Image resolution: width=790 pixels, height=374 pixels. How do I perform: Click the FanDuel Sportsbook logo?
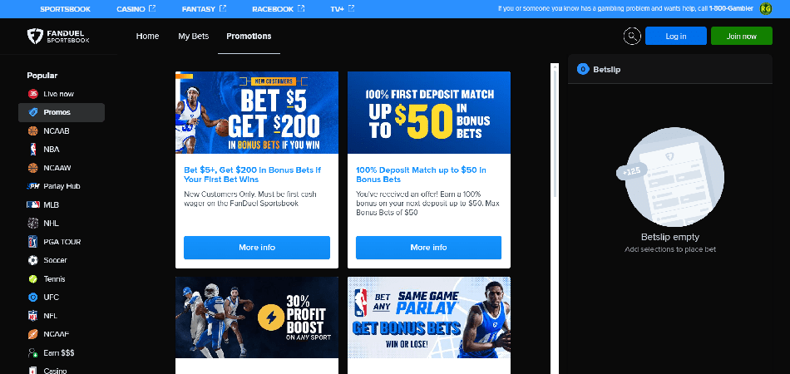tap(58, 37)
